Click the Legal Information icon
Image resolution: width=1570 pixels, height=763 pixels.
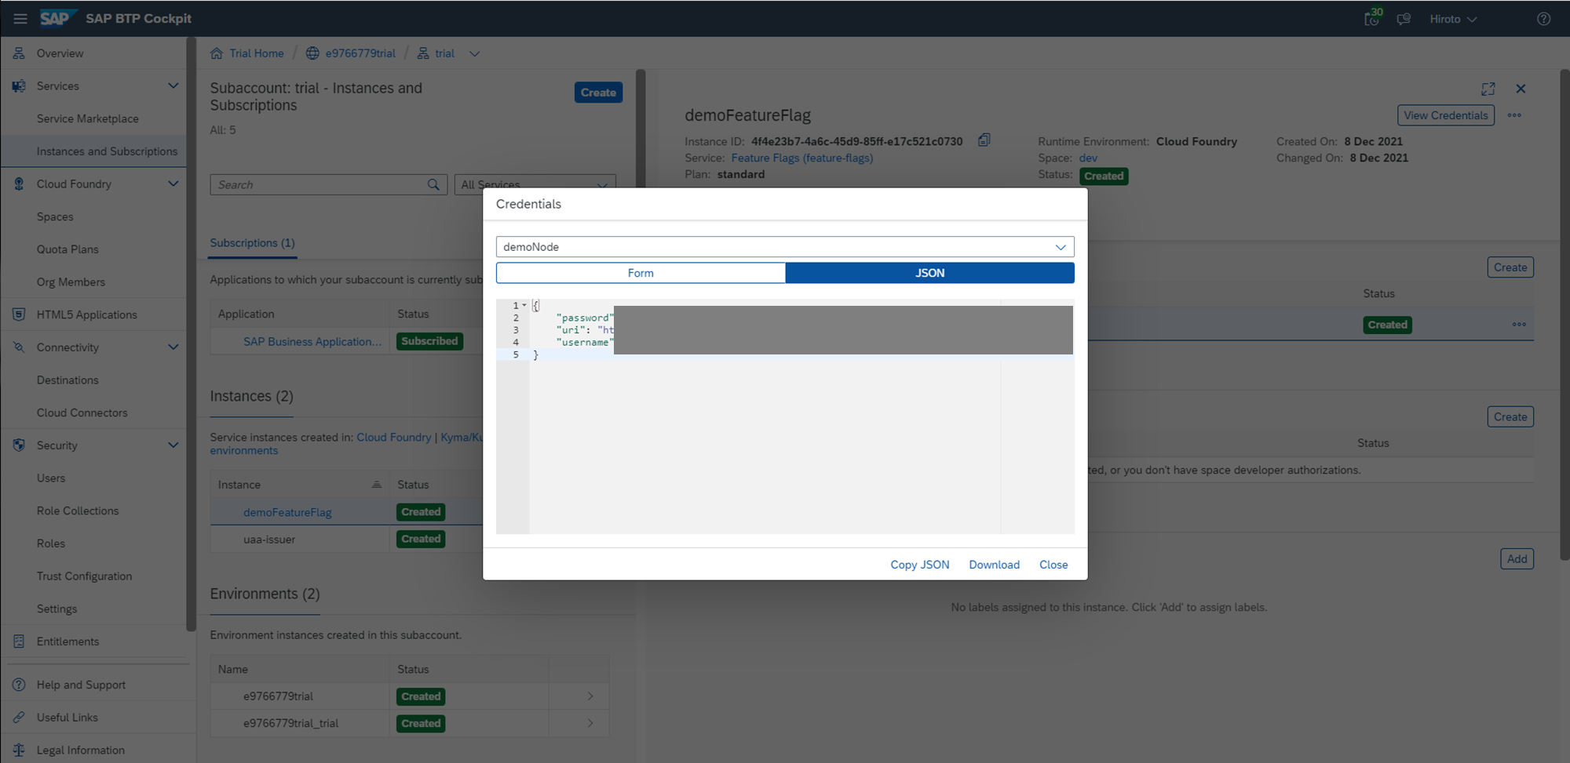pyautogui.click(x=19, y=750)
